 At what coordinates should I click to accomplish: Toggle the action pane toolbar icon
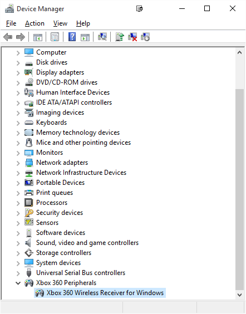point(85,37)
